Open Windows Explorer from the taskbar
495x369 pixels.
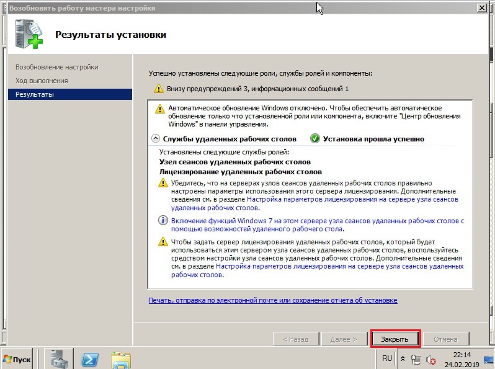click(x=120, y=358)
